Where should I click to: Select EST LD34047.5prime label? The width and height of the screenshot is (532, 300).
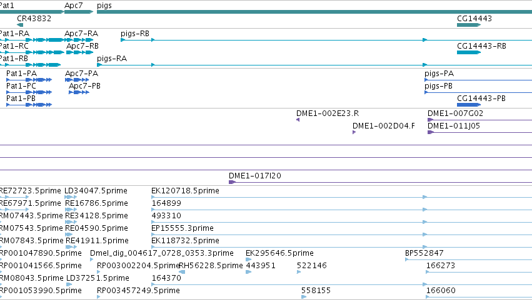pyautogui.click(x=96, y=191)
